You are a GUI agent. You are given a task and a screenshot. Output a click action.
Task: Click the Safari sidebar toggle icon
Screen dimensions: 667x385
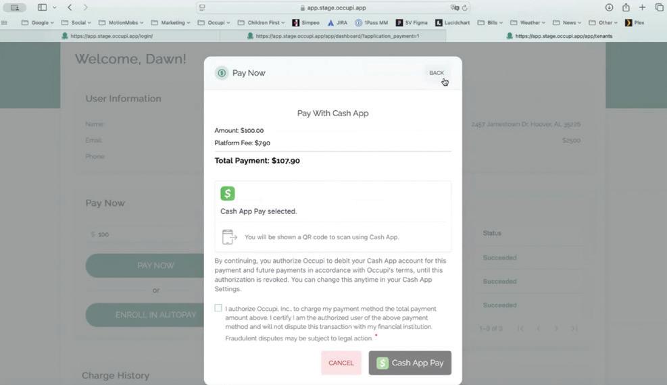(x=42, y=7)
